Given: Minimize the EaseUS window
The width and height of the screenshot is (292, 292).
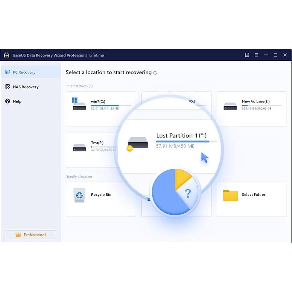Looking at the screenshot, I should (x=266, y=55).
